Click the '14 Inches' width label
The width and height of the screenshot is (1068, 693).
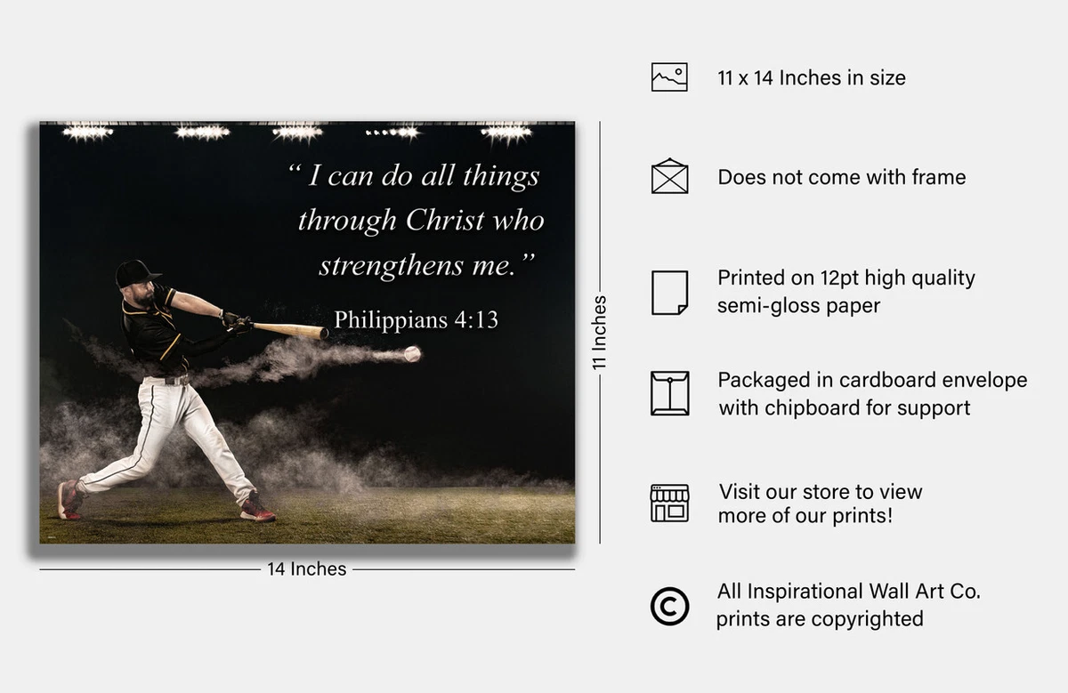306,569
